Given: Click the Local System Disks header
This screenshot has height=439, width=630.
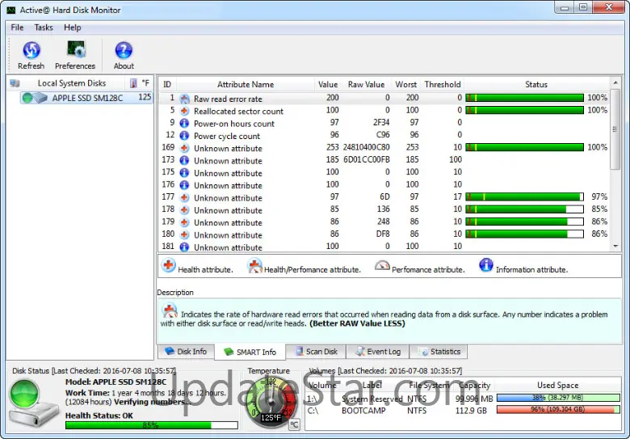Looking at the screenshot, I should [72, 83].
